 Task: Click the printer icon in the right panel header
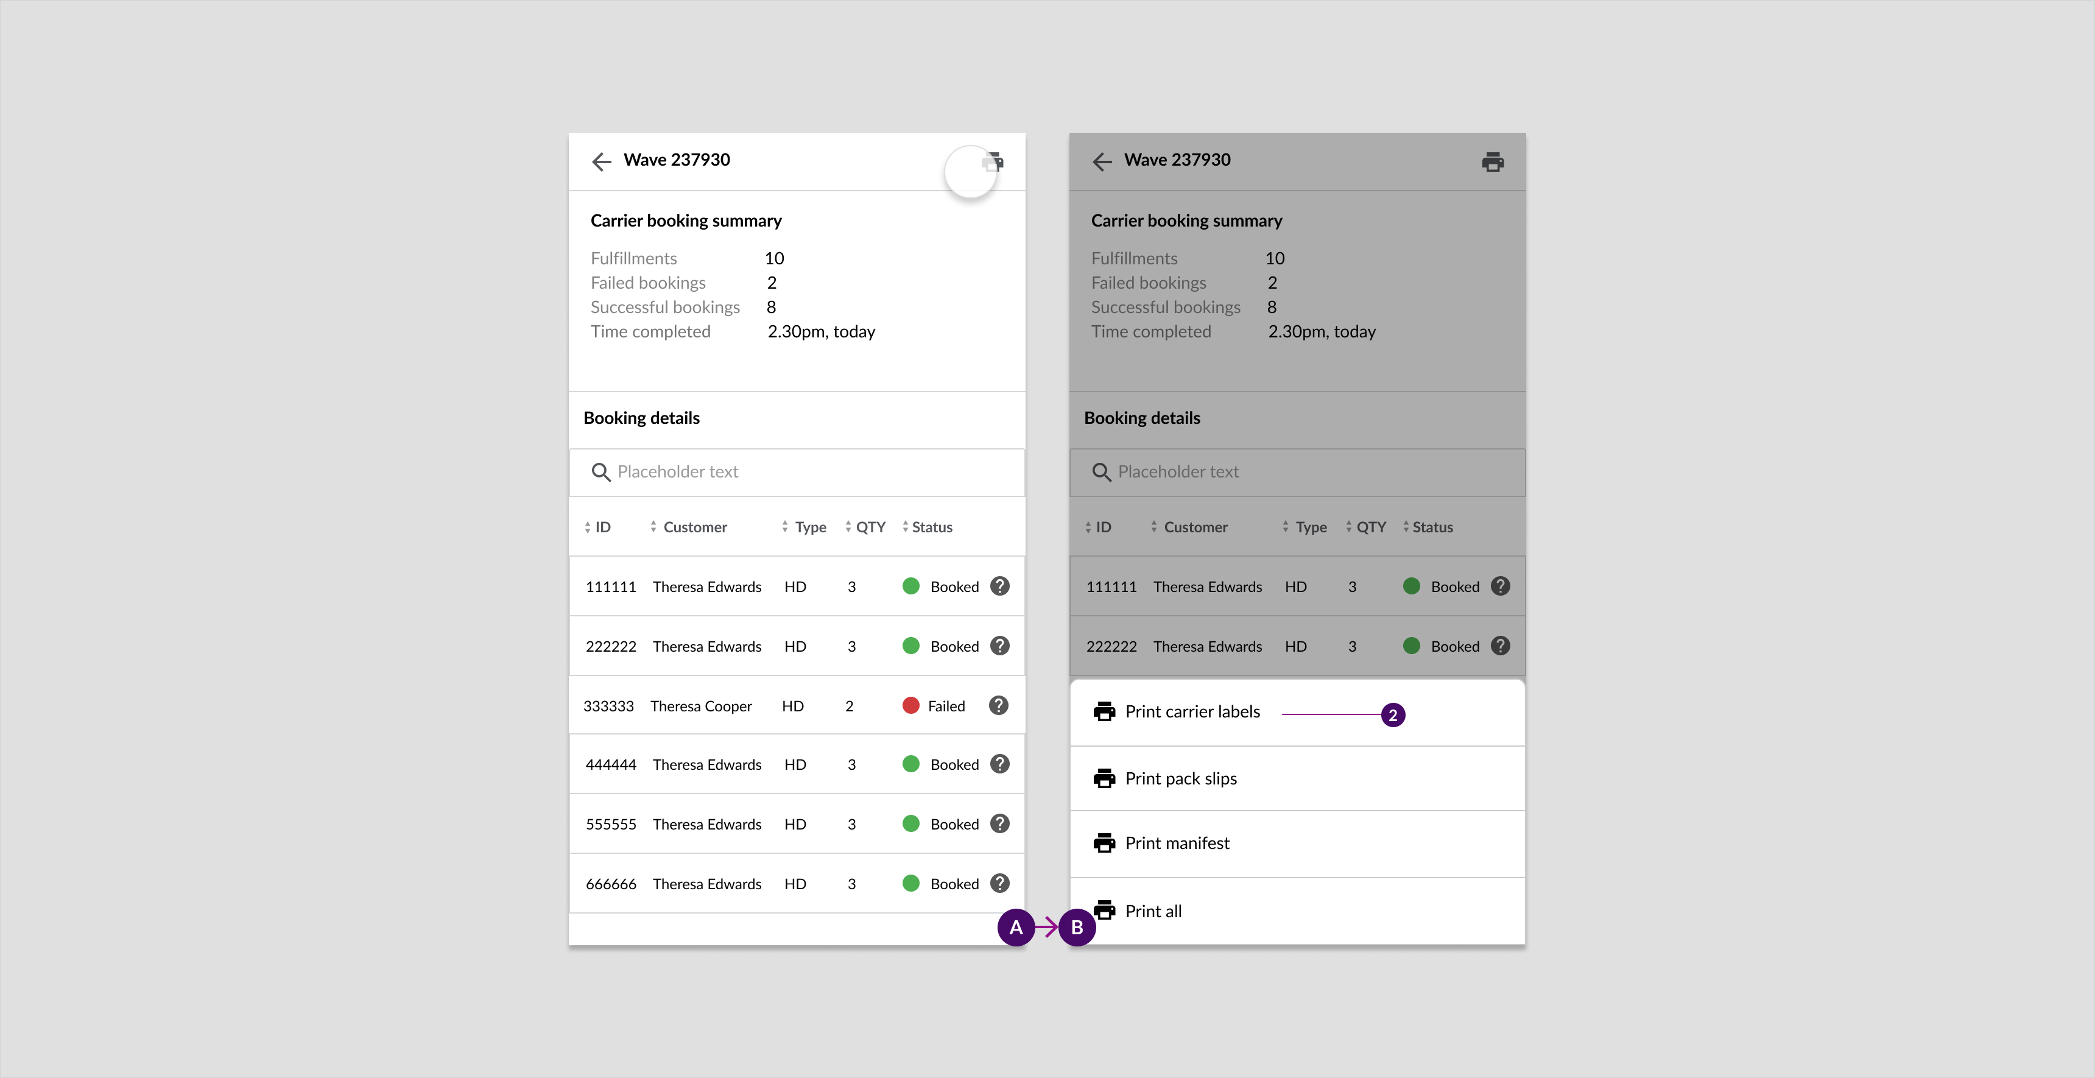click(x=1492, y=162)
